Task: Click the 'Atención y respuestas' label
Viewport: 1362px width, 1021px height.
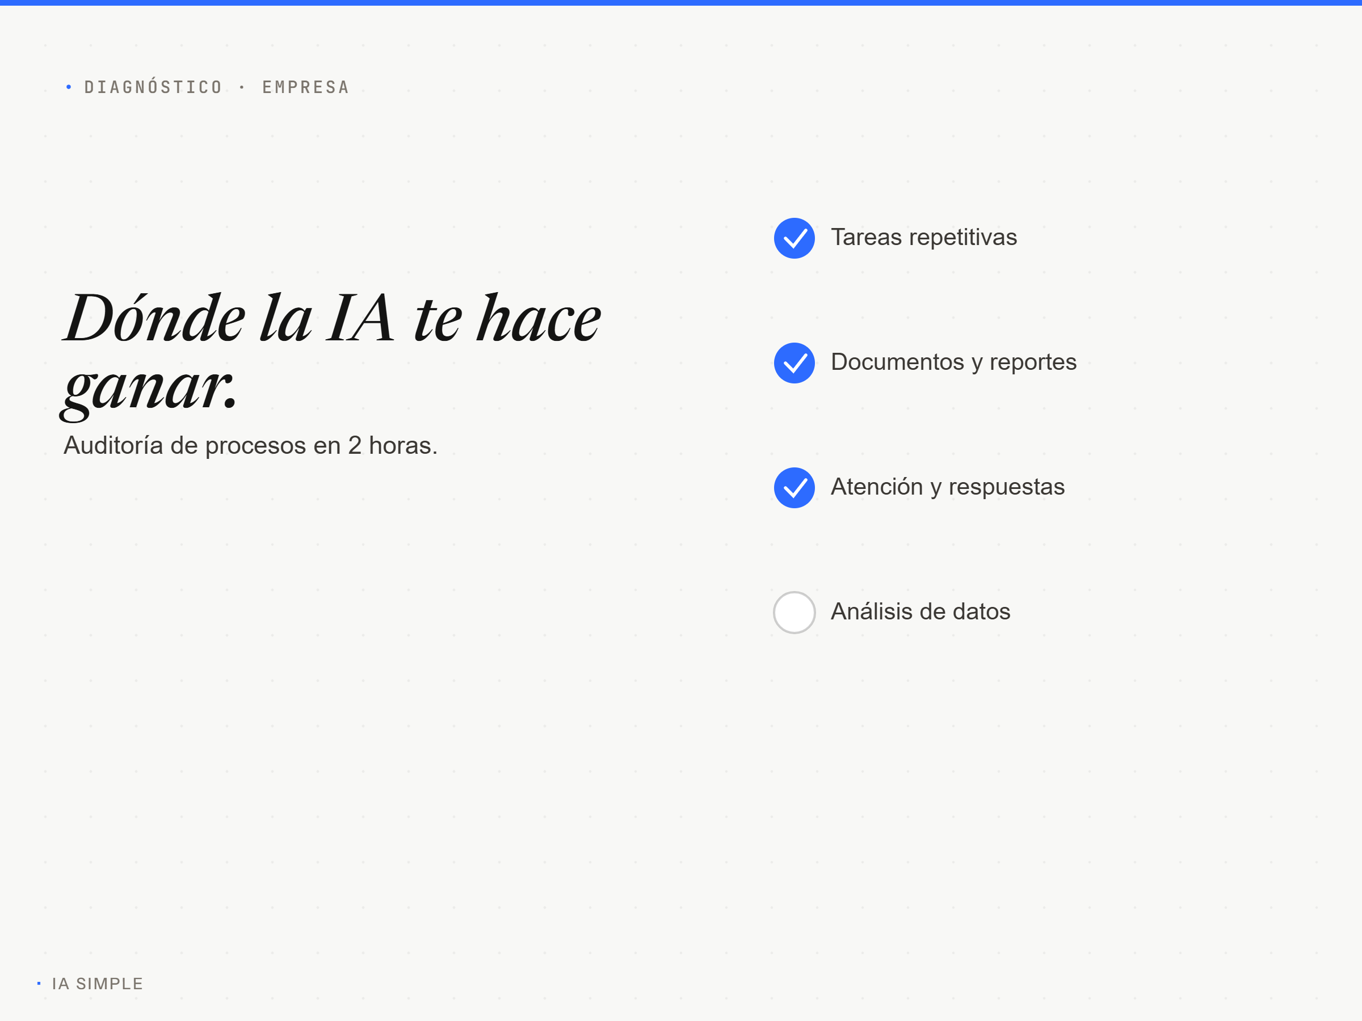Action: [x=948, y=487]
